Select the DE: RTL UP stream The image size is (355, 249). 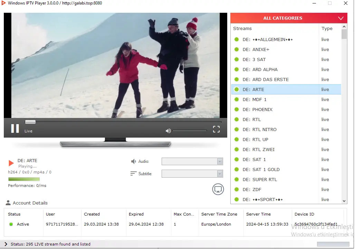286,140
